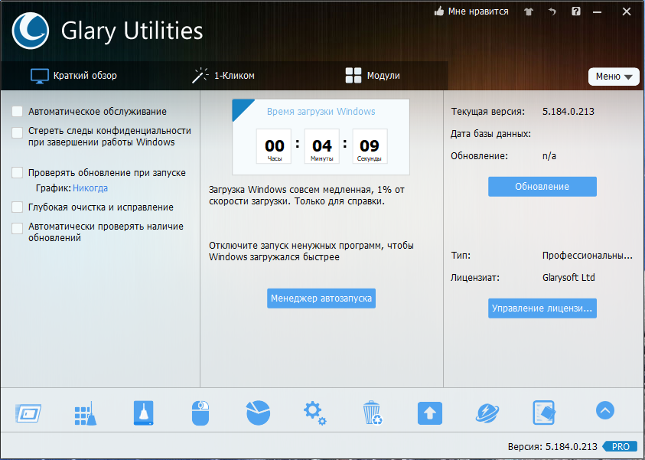Open the Startup Manager icon in bottom toolbar
645x460 pixels.
[x=28, y=413]
